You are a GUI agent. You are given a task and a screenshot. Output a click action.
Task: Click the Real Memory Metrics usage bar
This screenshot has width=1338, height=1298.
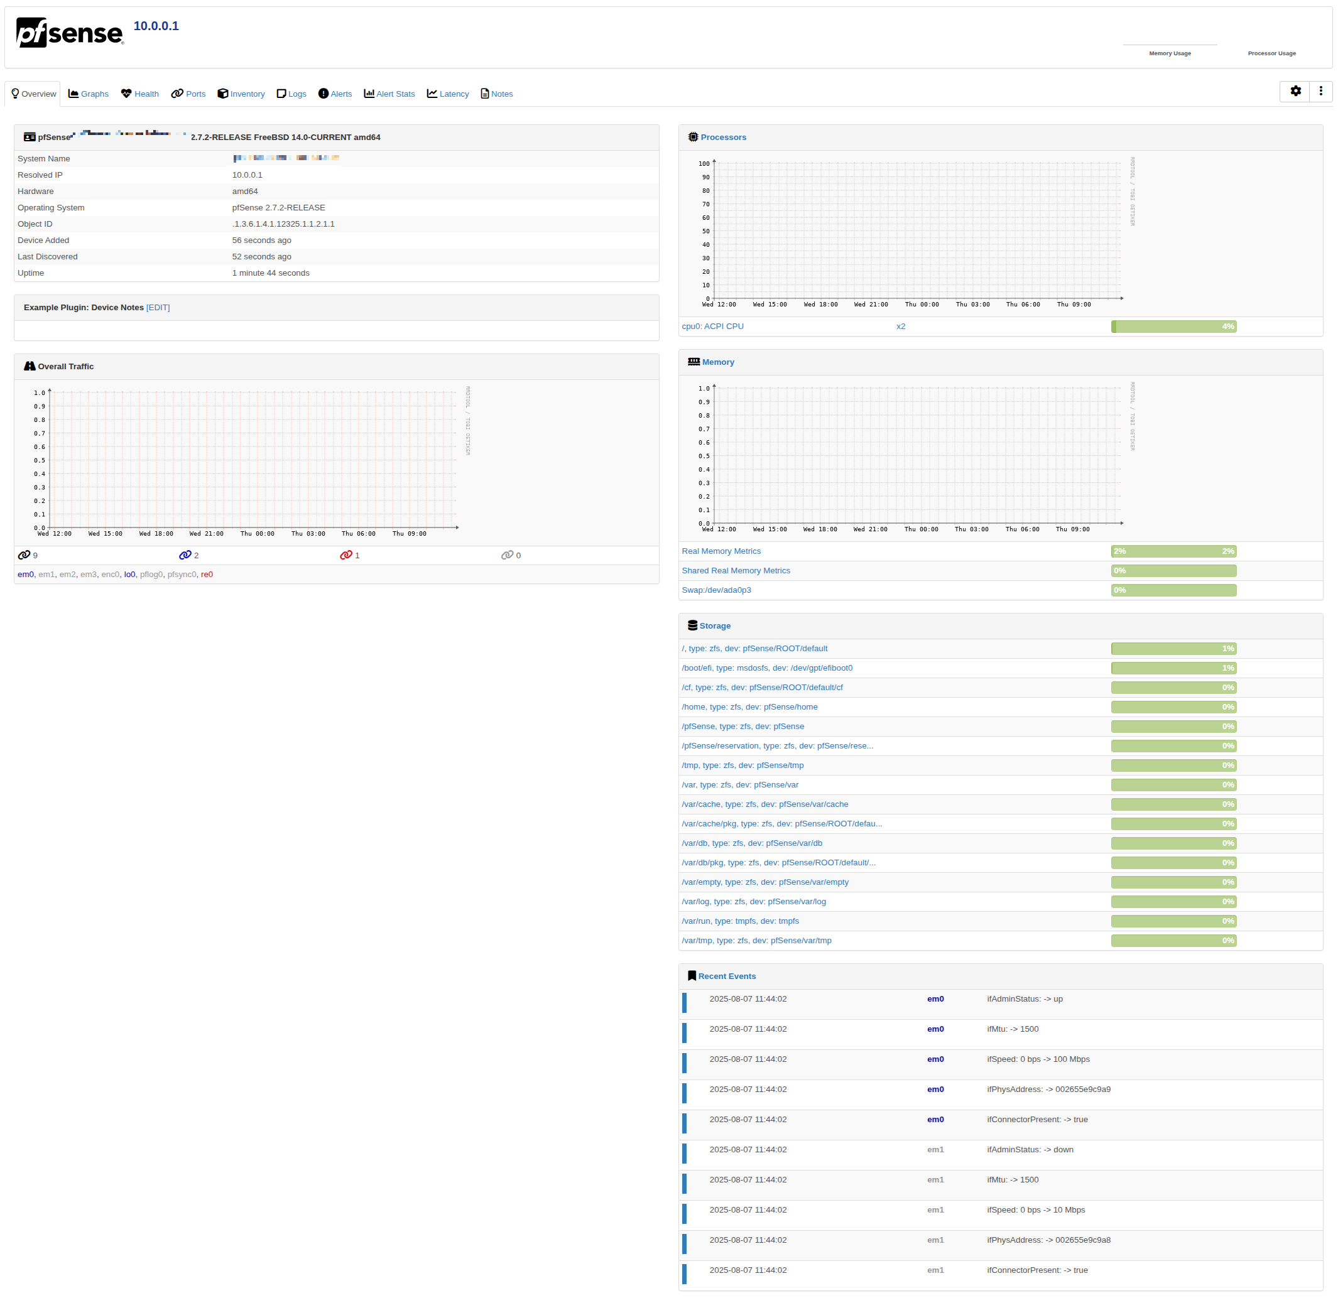point(1173,551)
